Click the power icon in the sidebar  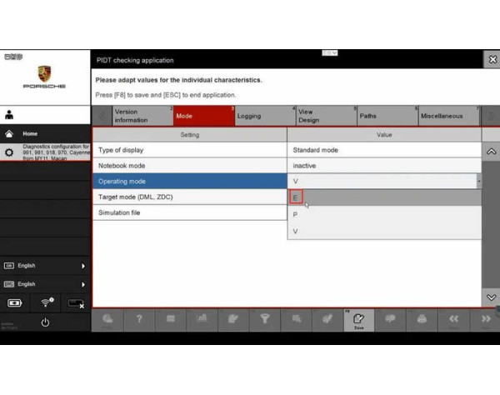pos(45,322)
